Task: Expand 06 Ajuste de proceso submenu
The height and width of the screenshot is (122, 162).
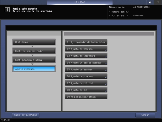Action: pyautogui.click(x=86, y=76)
